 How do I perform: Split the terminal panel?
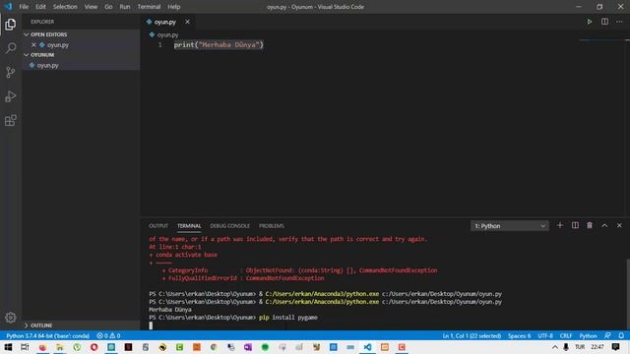click(x=575, y=225)
